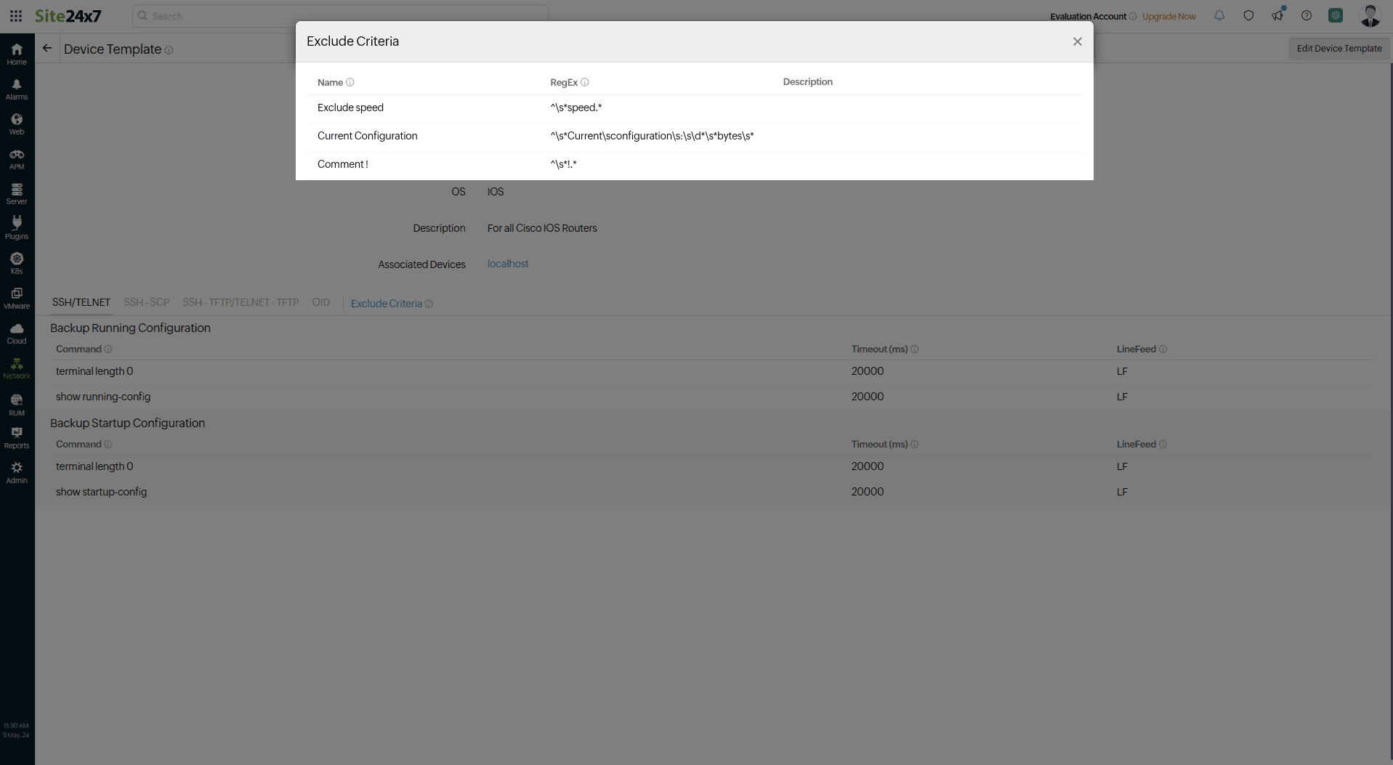1393x765 pixels.
Task: Click the Edit Device Template button
Action: point(1339,49)
